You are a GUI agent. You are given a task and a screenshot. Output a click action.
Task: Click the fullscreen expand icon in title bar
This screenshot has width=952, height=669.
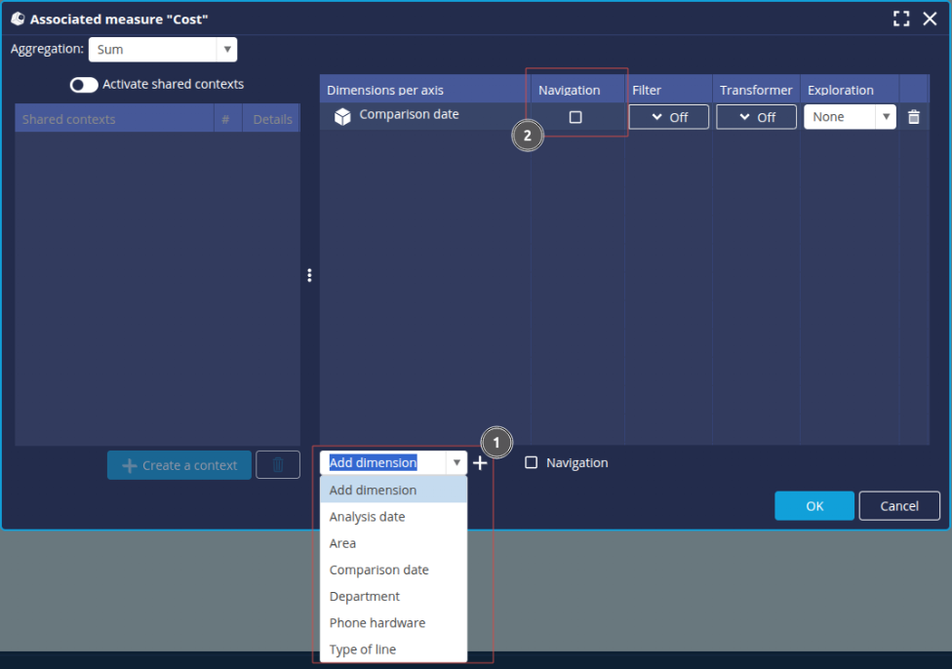pyautogui.click(x=901, y=19)
